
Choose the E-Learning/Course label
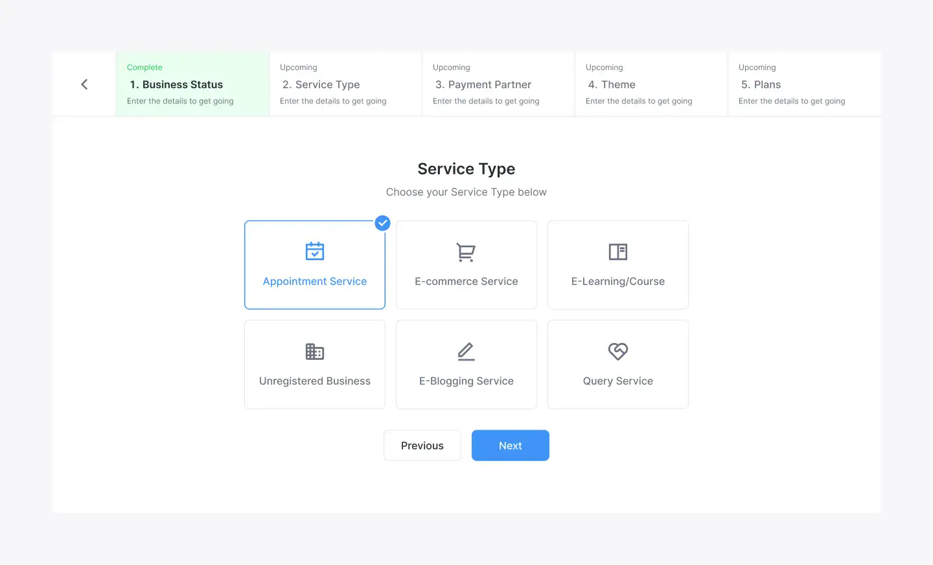point(618,282)
